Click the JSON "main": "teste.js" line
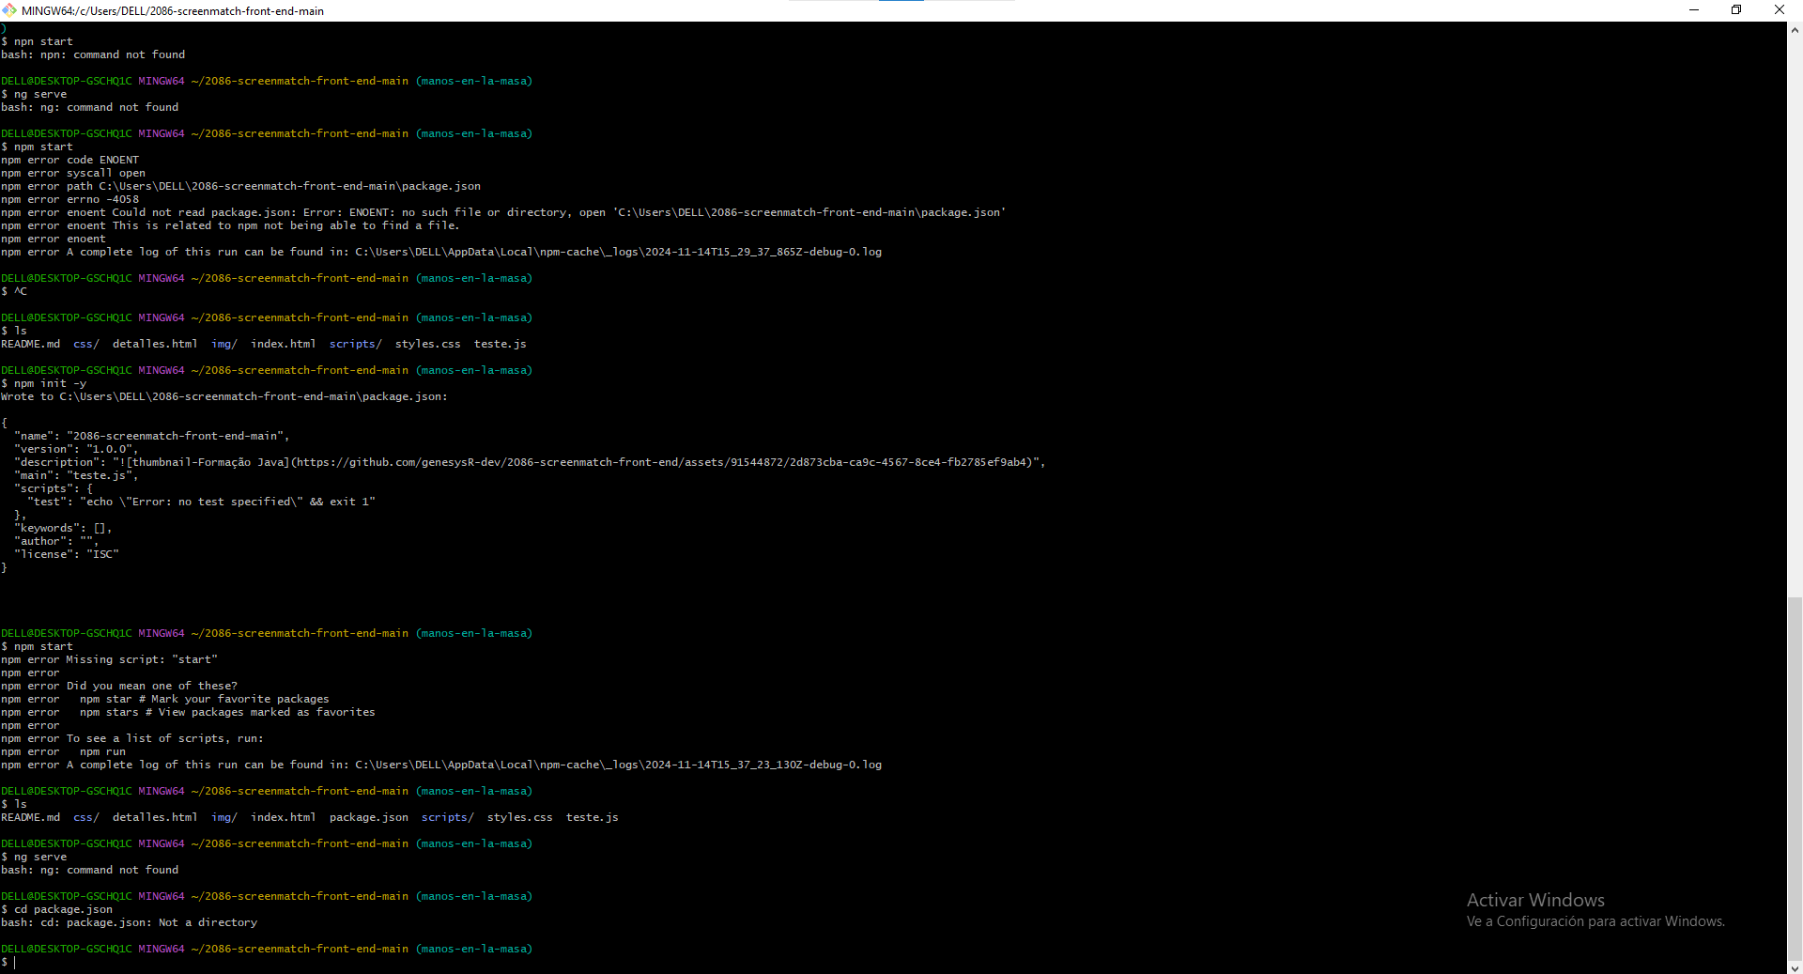The width and height of the screenshot is (1803, 974). (76, 475)
